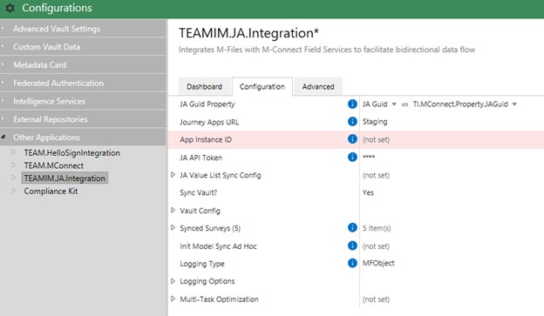Expand the Compliance Kit node arrow
Image resolution: width=544 pixels, height=316 pixels.
[14, 191]
